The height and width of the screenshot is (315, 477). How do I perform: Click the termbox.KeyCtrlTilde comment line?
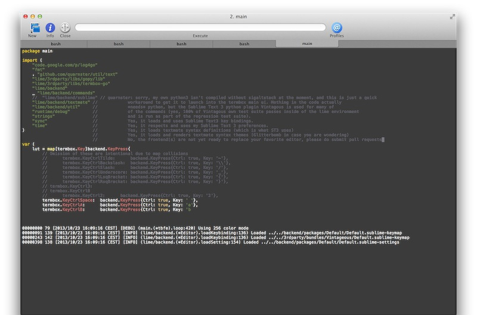tap(135, 158)
